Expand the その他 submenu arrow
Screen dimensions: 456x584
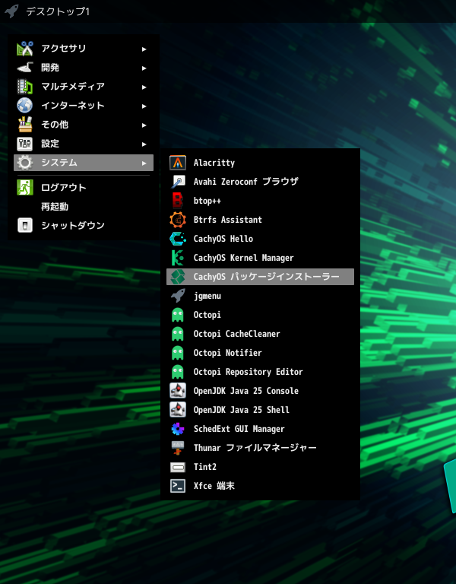144,125
